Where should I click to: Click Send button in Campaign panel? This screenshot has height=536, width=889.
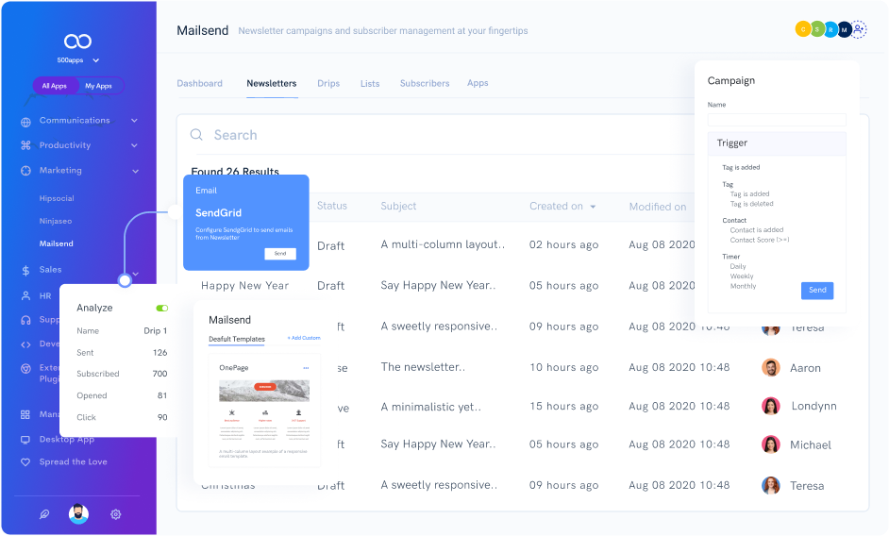point(817,290)
